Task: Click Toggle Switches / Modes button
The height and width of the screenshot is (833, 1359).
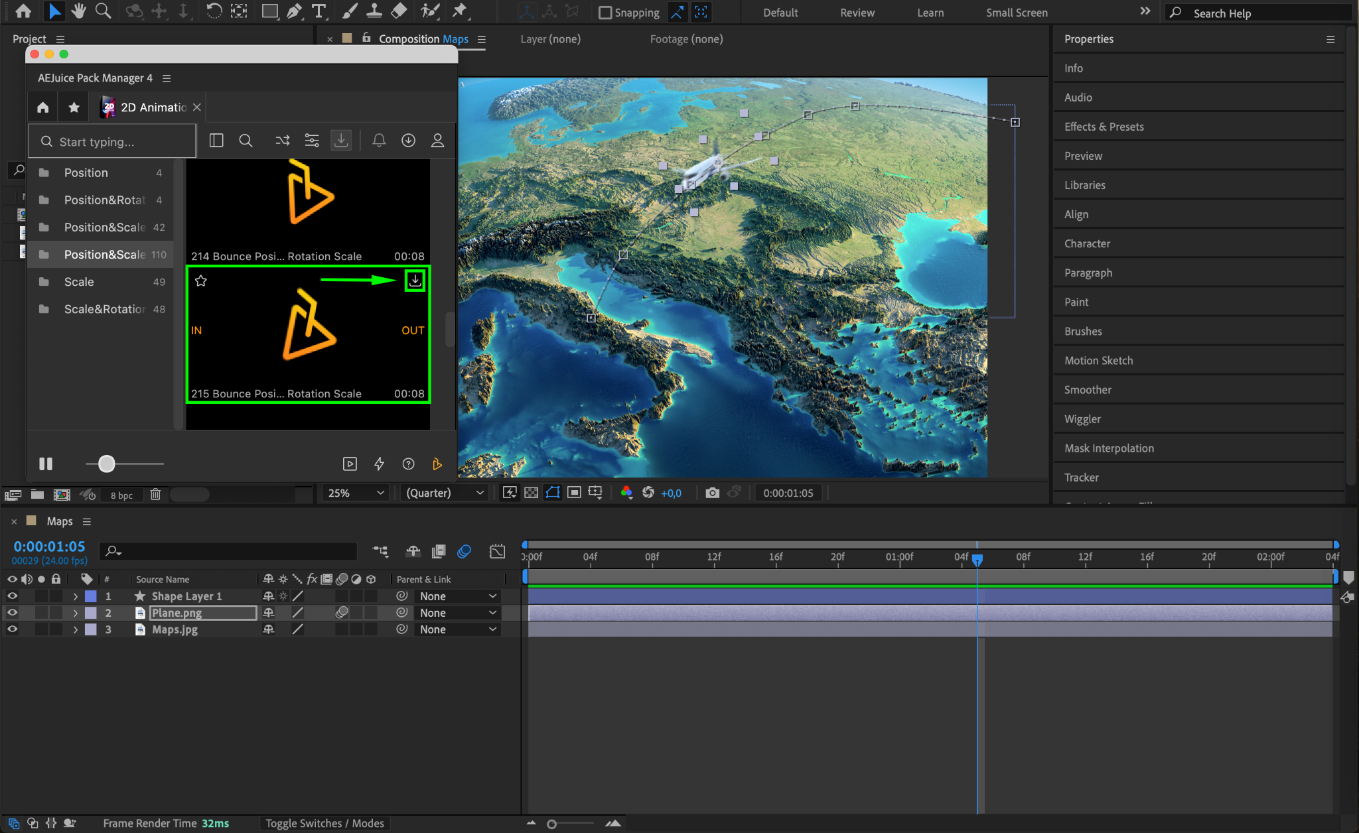Action: 324,823
